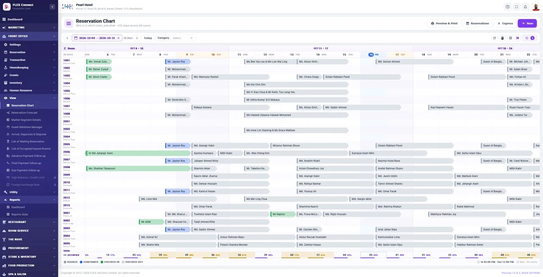The width and height of the screenshot is (543, 277).
Task: Expand the PROCUREMENT module
Action: 29,248
